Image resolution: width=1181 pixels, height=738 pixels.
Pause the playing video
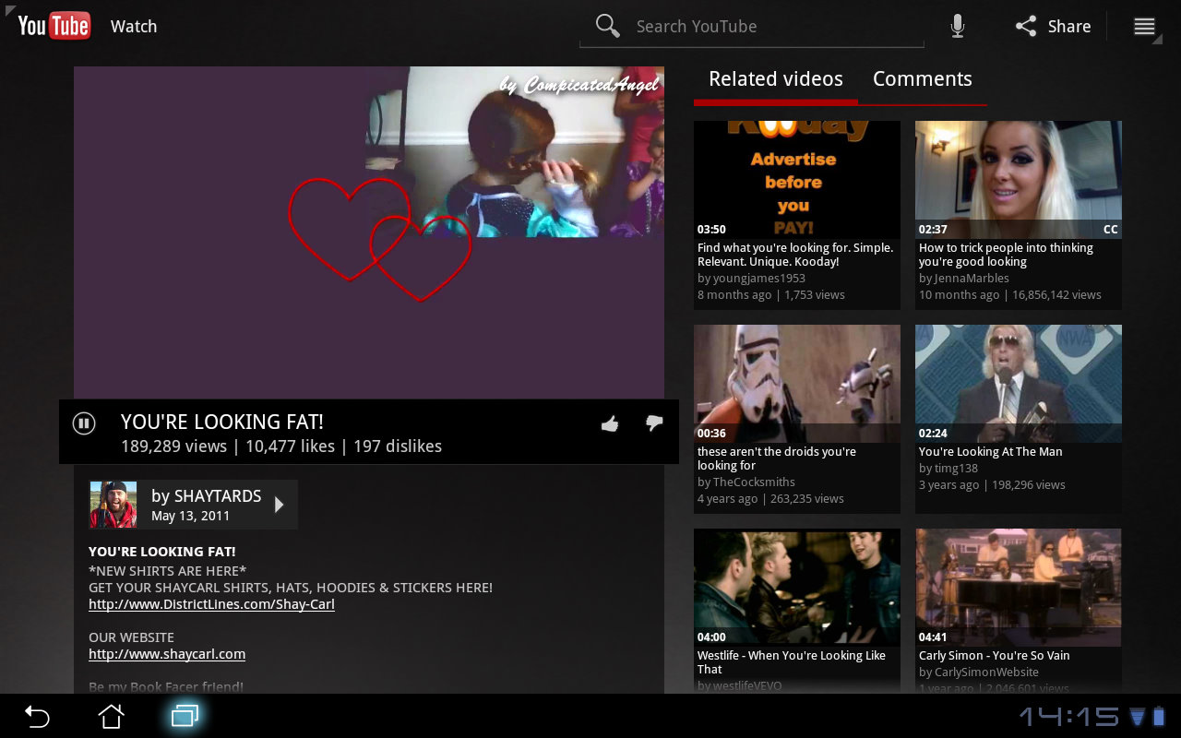[84, 423]
